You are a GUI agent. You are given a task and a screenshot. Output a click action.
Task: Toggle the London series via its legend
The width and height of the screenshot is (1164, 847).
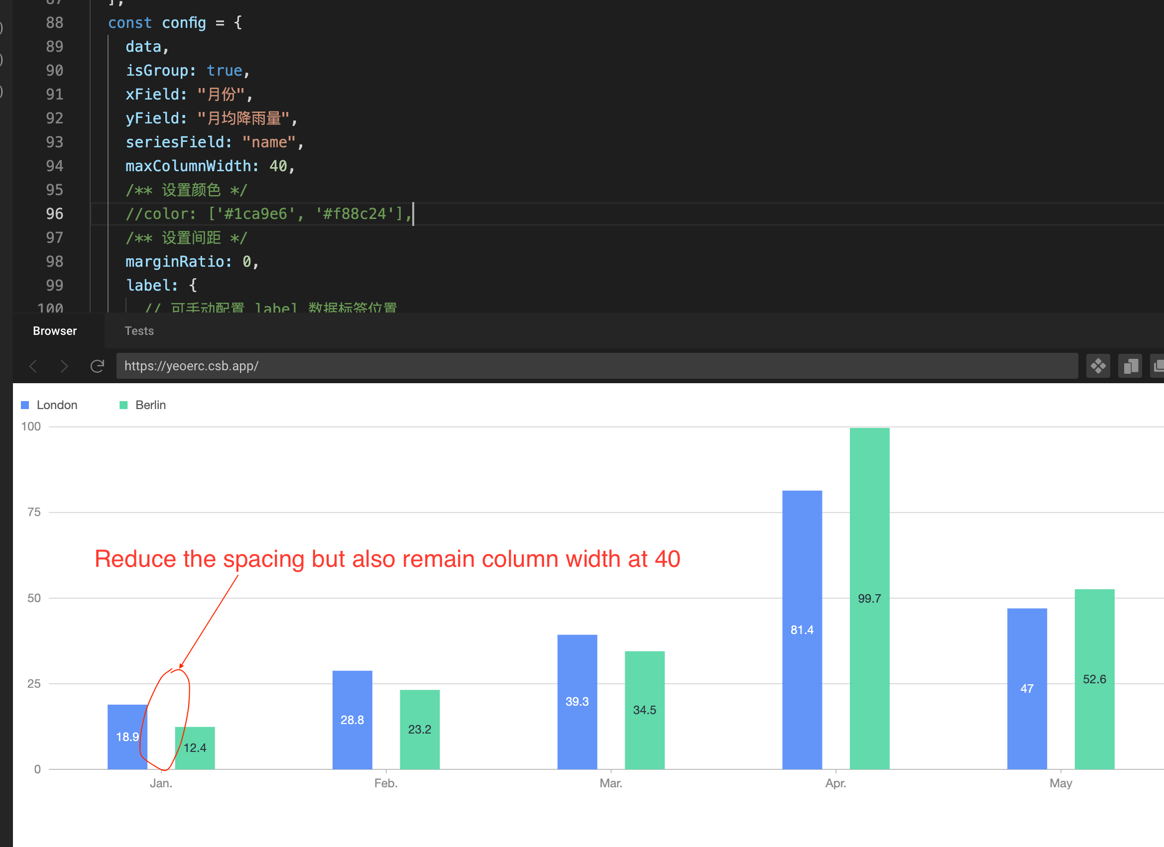pyautogui.click(x=56, y=405)
